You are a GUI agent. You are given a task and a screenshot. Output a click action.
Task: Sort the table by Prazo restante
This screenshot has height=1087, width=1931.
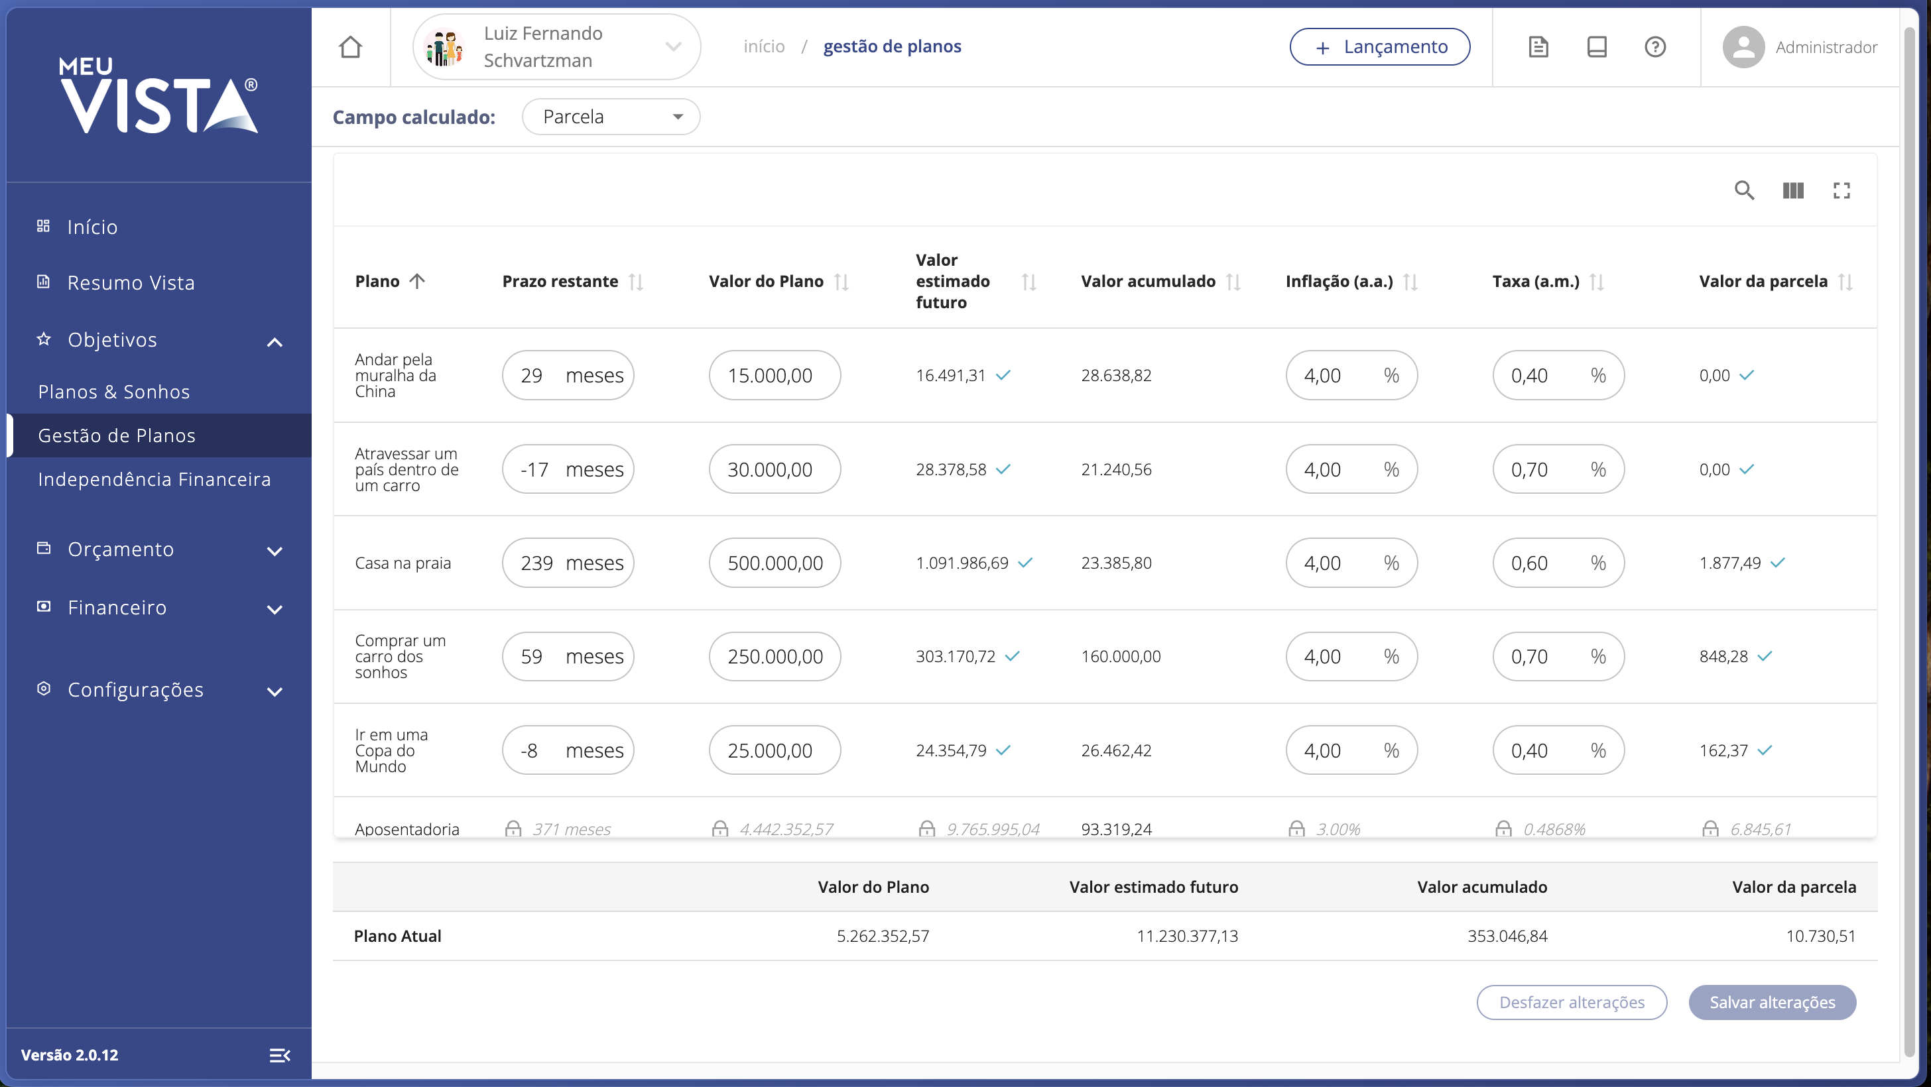(636, 282)
